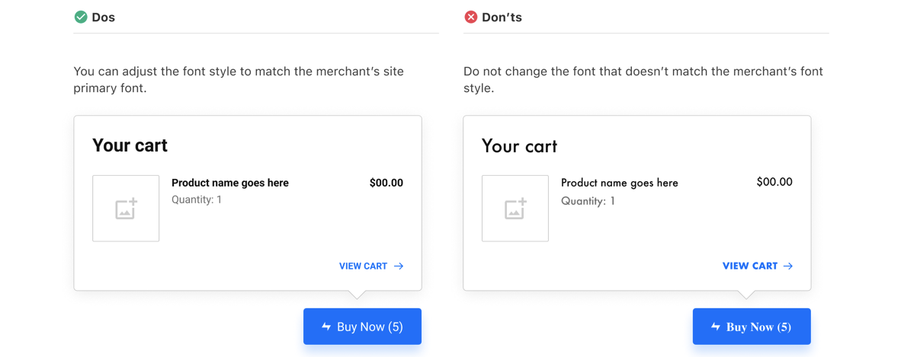Image resolution: width=901 pixels, height=357 pixels.
Task: Click the image placeholder icon in the Don'ts cart
Action: pos(515,209)
